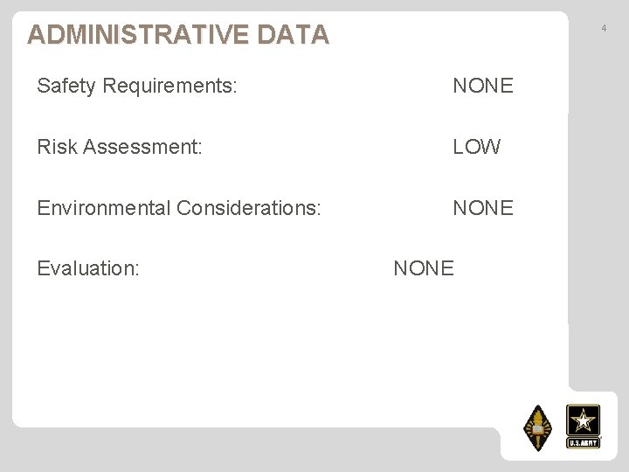Click the diamond torch insignia icon
629x472 pixels.
pyautogui.click(x=537, y=427)
